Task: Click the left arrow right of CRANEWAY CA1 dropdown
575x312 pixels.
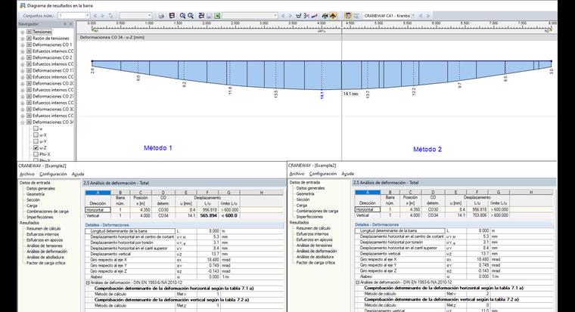Action: click(x=421, y=16)
